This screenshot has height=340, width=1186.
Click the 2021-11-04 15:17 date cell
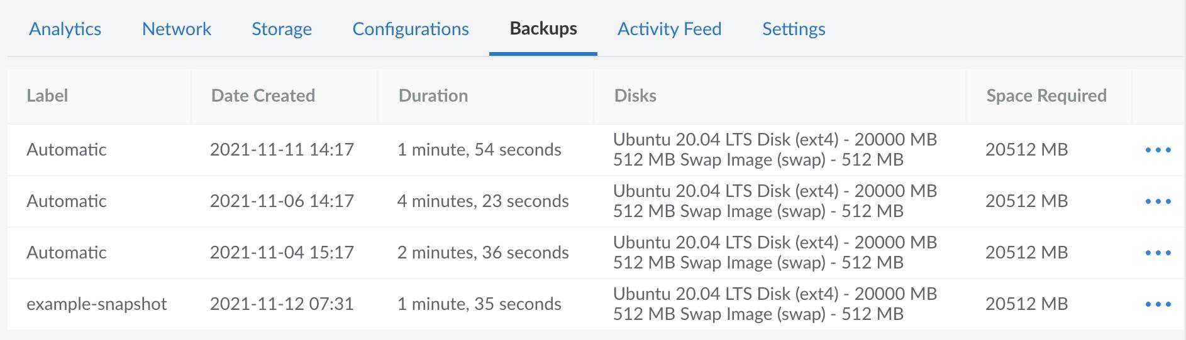point(282,252)
